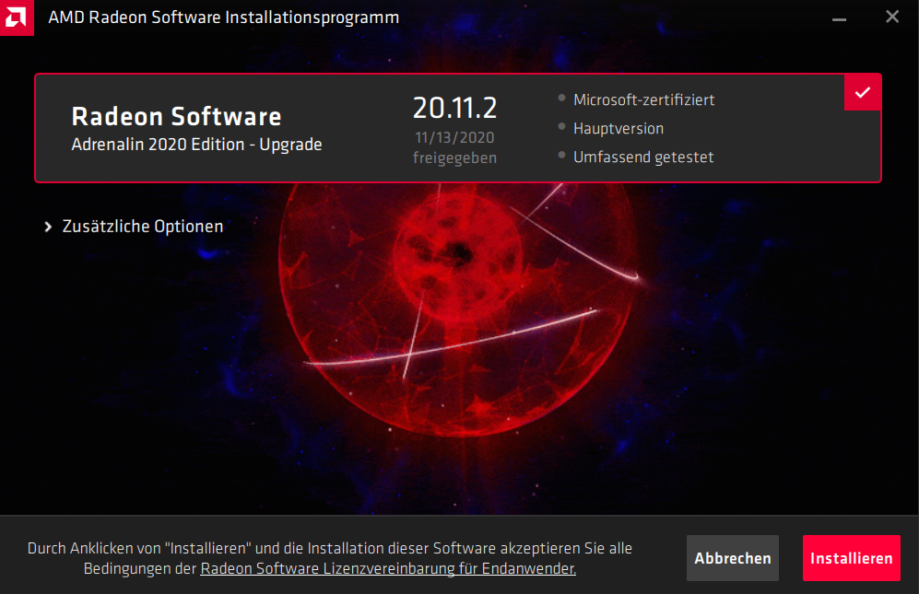Screen dimensions: 919x594
Task: Open Radeon Software Lizenzvereinbarung für Endanwender link
Action: coord(388,569)
